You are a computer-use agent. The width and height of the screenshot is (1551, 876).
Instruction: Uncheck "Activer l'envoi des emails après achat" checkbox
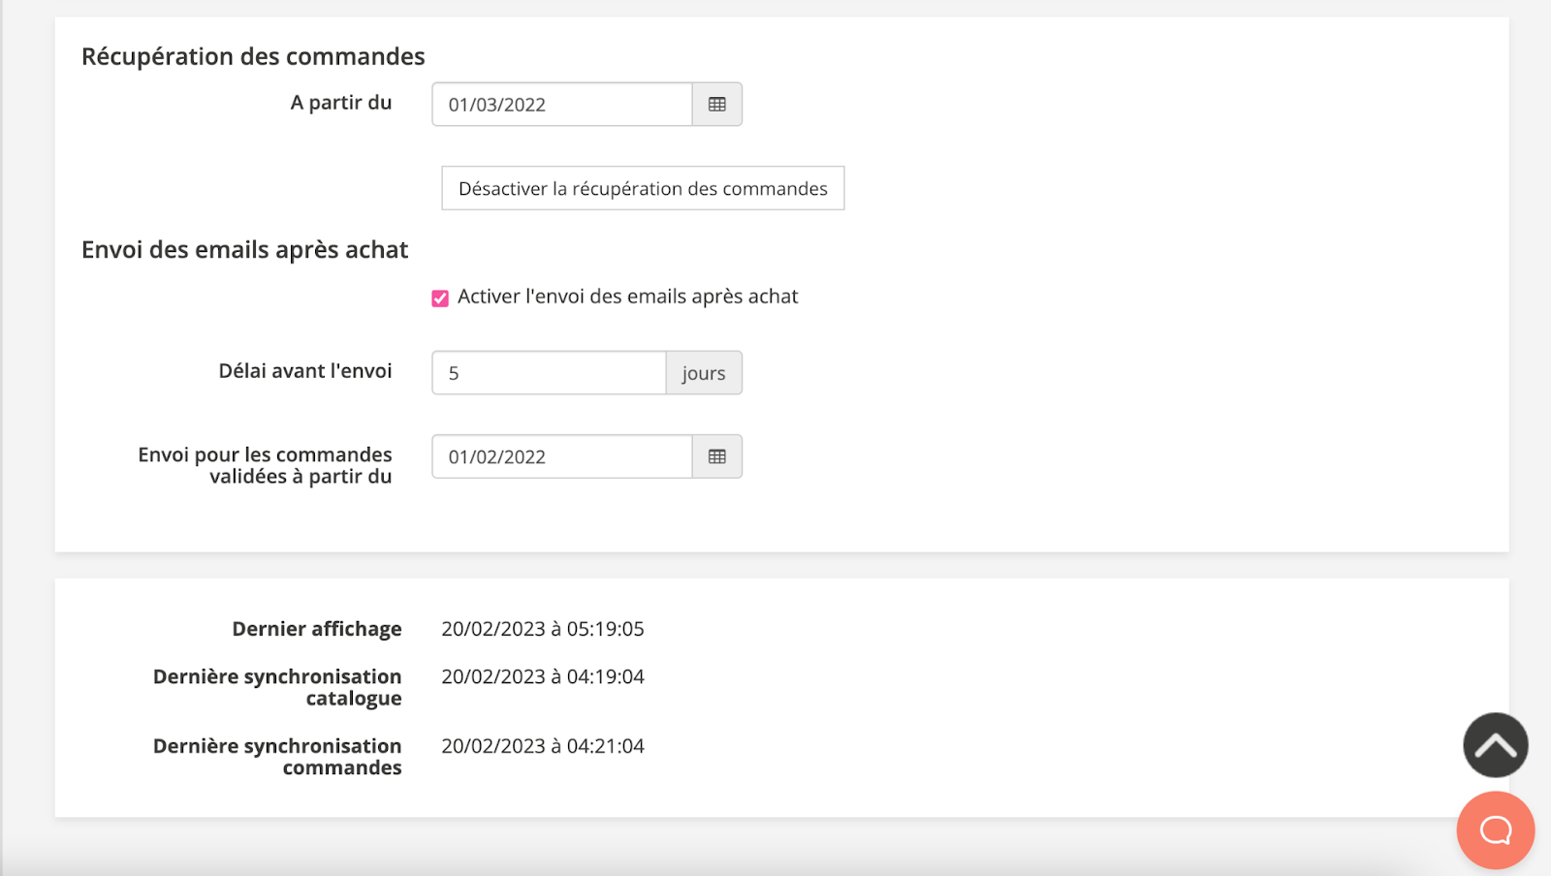440,297
